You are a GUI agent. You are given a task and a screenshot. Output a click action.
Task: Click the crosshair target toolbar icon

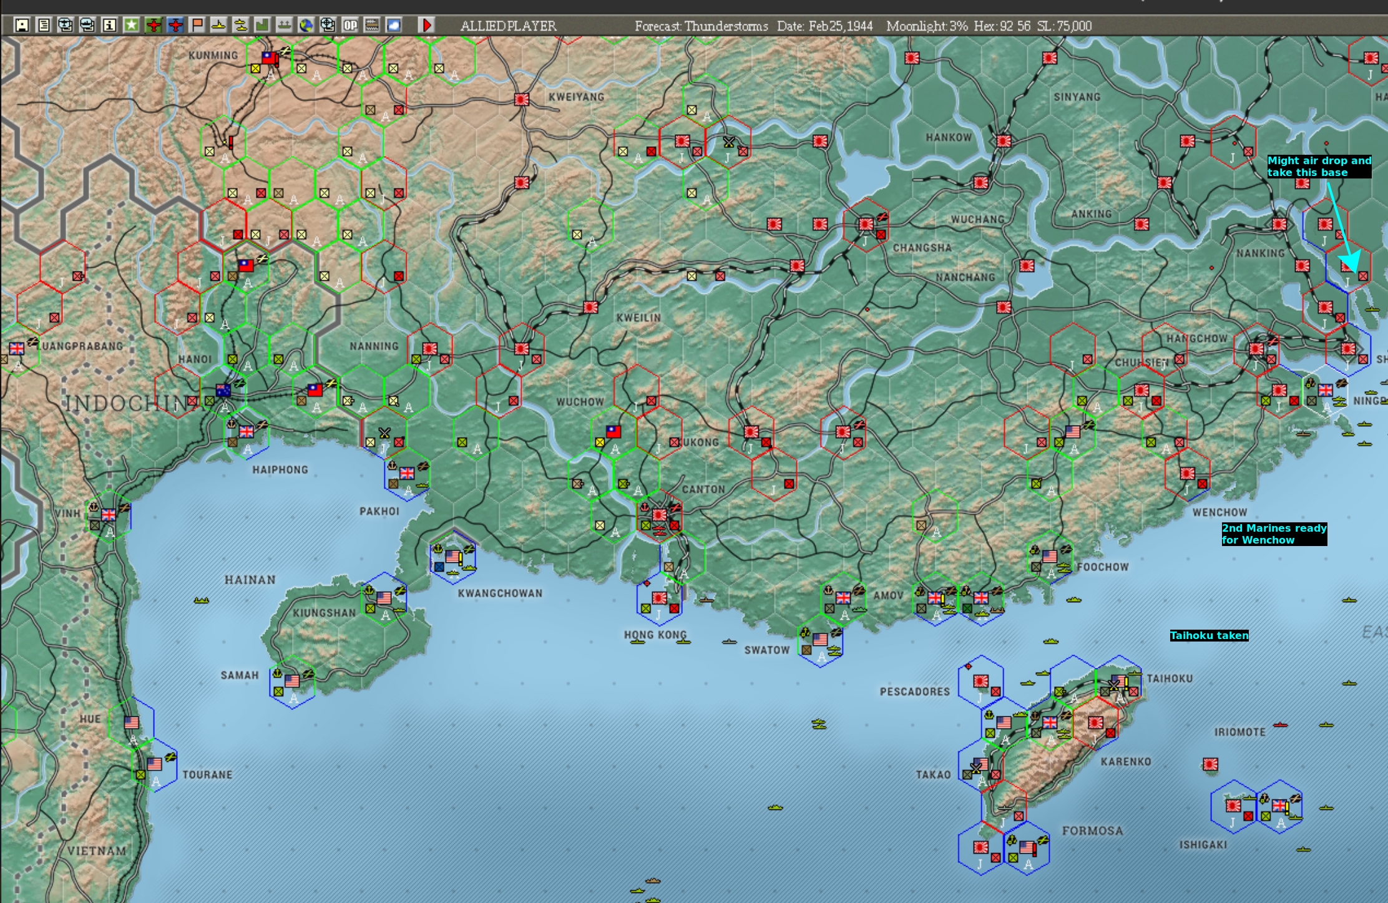(x=328, y=26)
